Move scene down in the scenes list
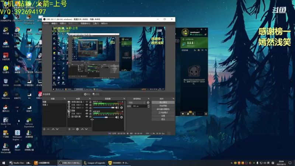This screenshot has height=166, width=295. coord(57,129)
